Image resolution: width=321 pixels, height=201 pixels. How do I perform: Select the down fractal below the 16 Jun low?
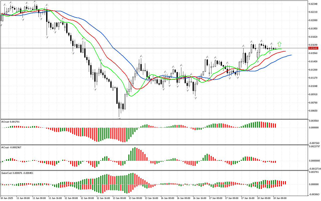[195, 98]
